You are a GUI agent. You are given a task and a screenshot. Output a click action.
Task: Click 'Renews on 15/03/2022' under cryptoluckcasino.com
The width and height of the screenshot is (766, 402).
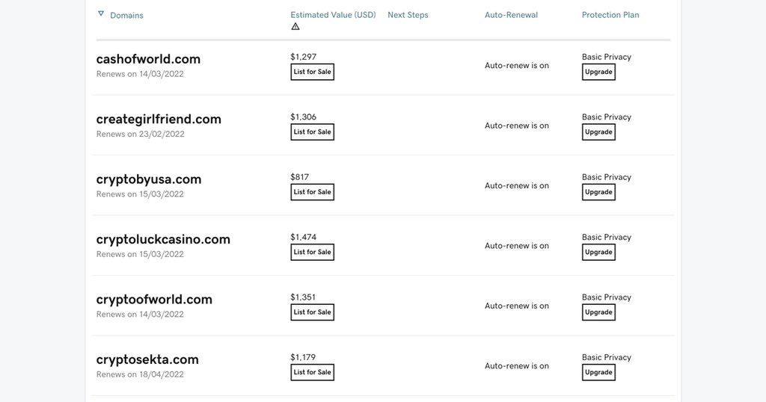tap(140, 254)
